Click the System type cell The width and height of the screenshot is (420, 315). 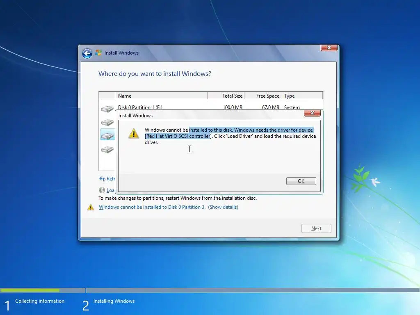click(x=292, y=107)
